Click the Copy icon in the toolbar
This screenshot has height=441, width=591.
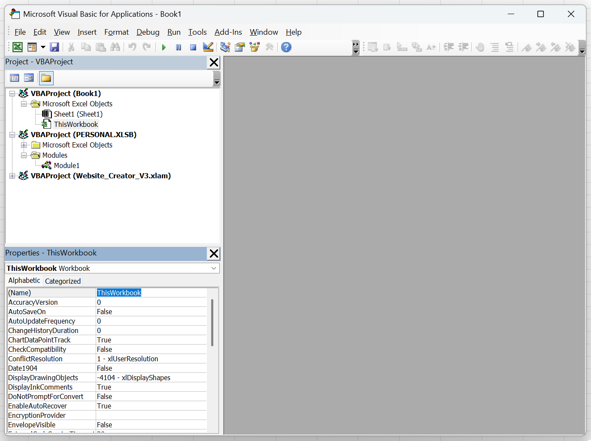tap(86, 47)
